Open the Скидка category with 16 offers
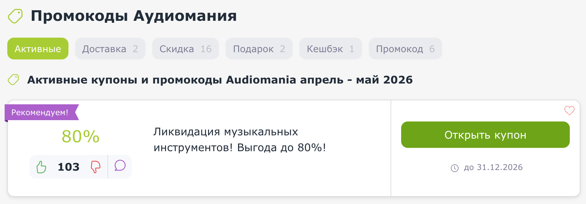 point(185,49)
